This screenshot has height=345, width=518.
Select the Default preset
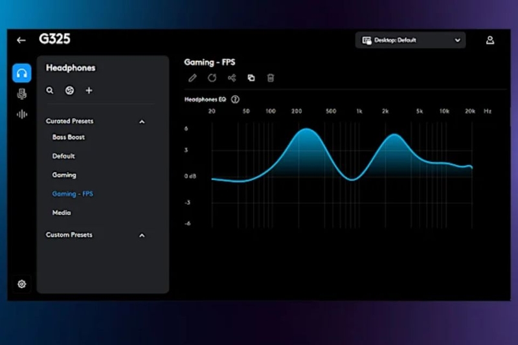pyautogui.click(x=63, y=156)
